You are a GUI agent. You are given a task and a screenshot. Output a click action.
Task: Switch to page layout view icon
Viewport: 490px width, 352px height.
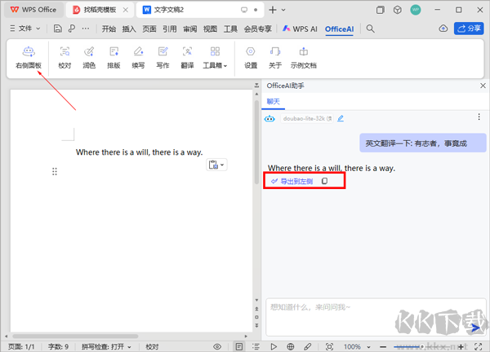coord(239,346)
